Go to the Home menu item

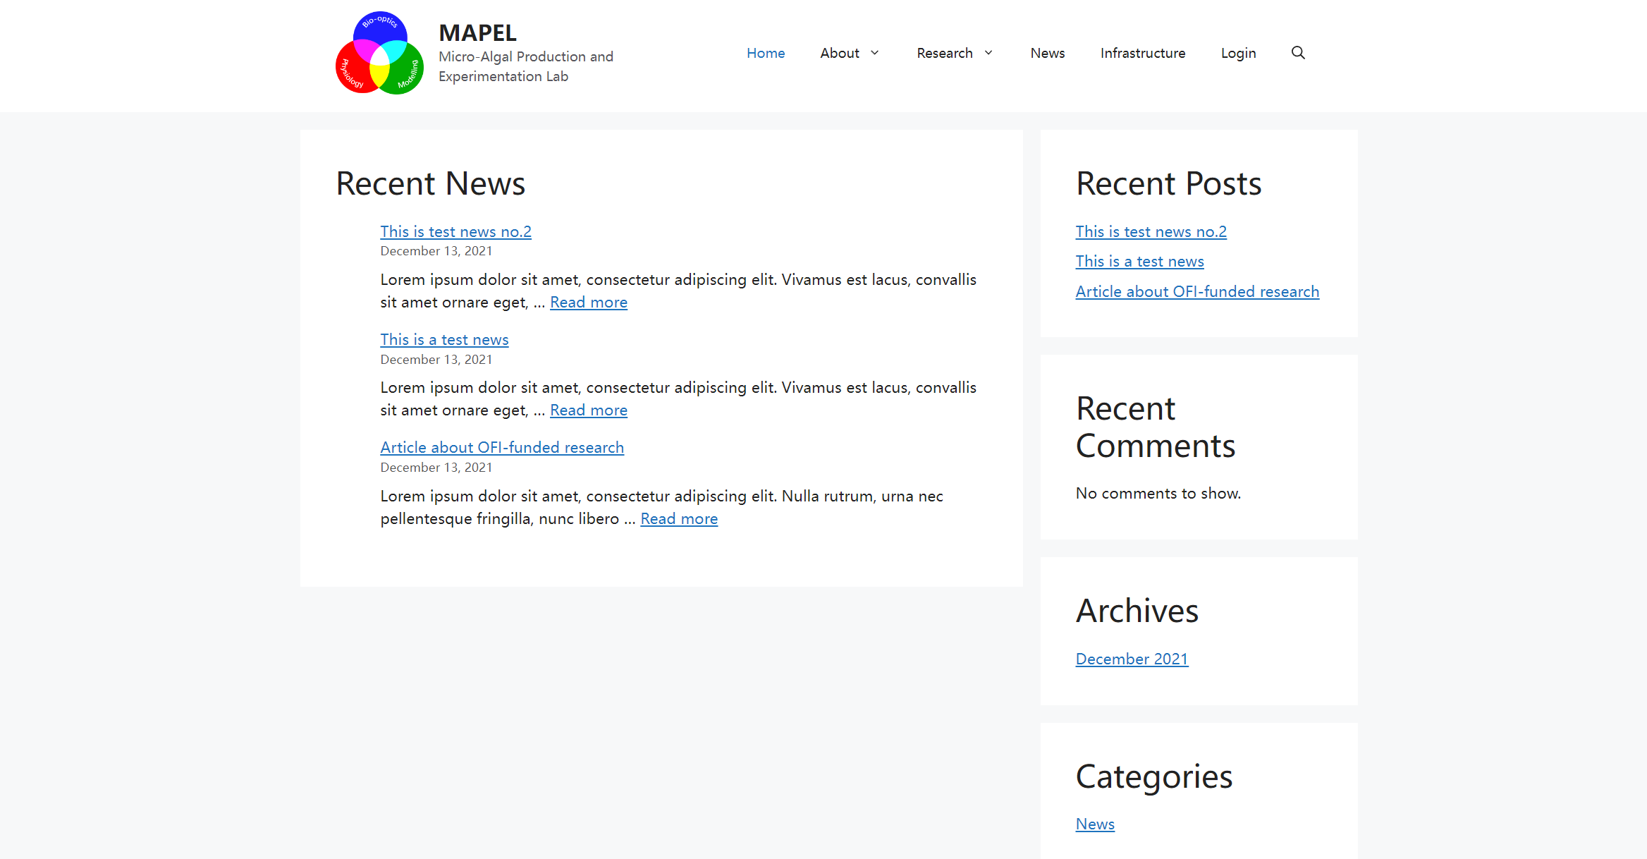[766, 53]
